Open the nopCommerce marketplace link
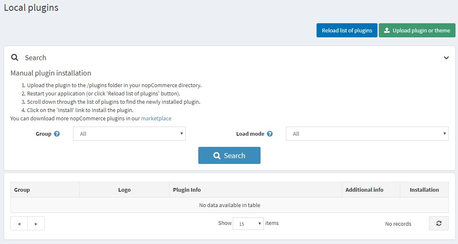The width and height of the screenshot is (458, 244). click(156, 118)
